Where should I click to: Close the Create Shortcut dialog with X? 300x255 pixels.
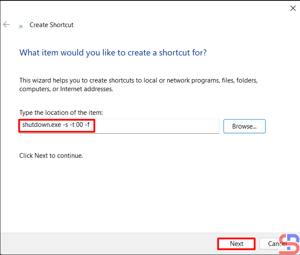(x=293, y=8)
